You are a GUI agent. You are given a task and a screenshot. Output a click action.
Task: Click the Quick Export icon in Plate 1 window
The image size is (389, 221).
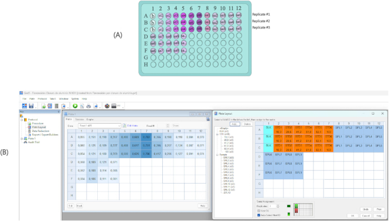coord(208,119)
